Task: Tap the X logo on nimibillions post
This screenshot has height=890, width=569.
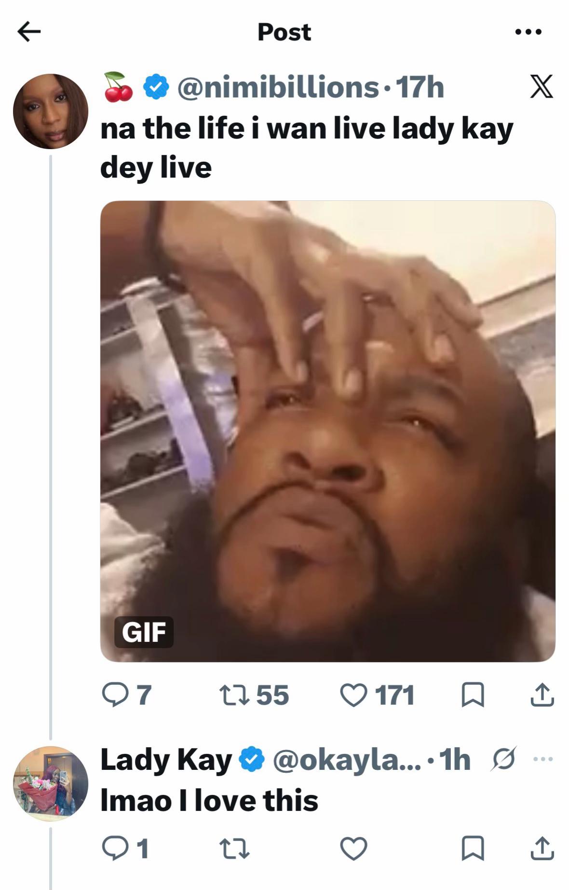Action: coord(541,87)
